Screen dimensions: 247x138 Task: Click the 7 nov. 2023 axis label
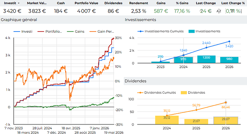coord(14,128)
